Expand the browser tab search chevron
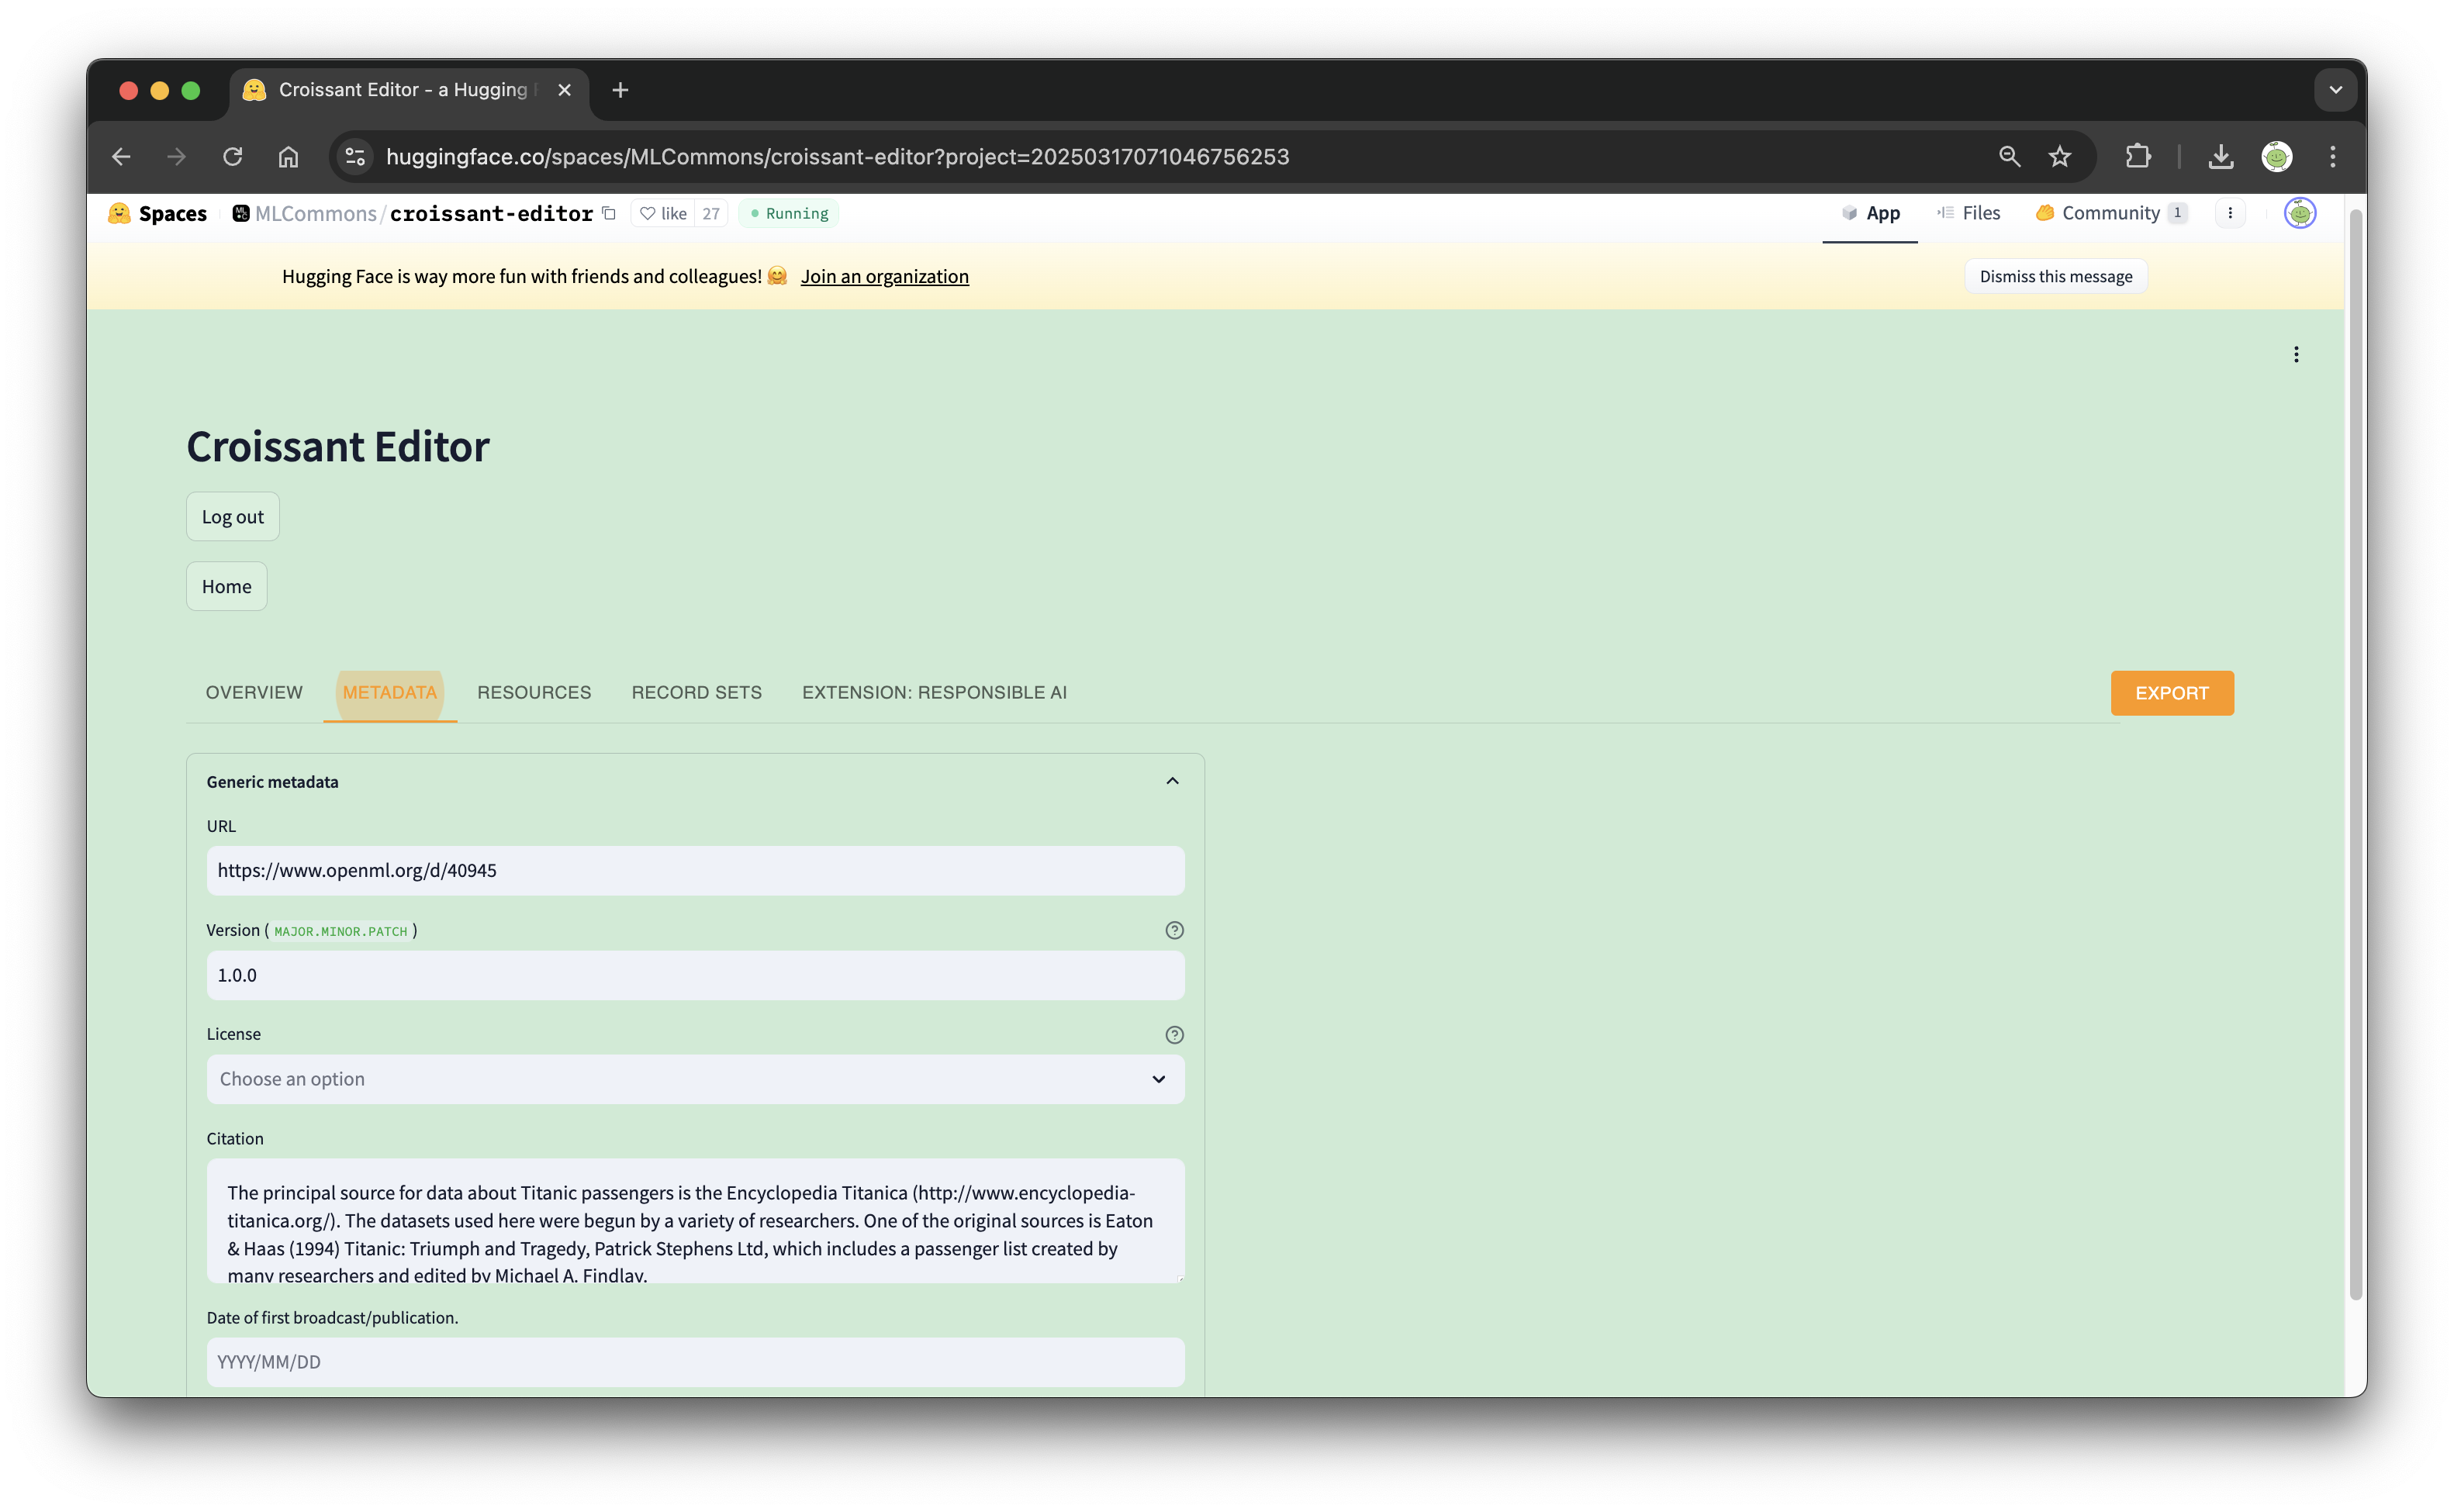The image size is (2454, 1512). (2335, 90)
